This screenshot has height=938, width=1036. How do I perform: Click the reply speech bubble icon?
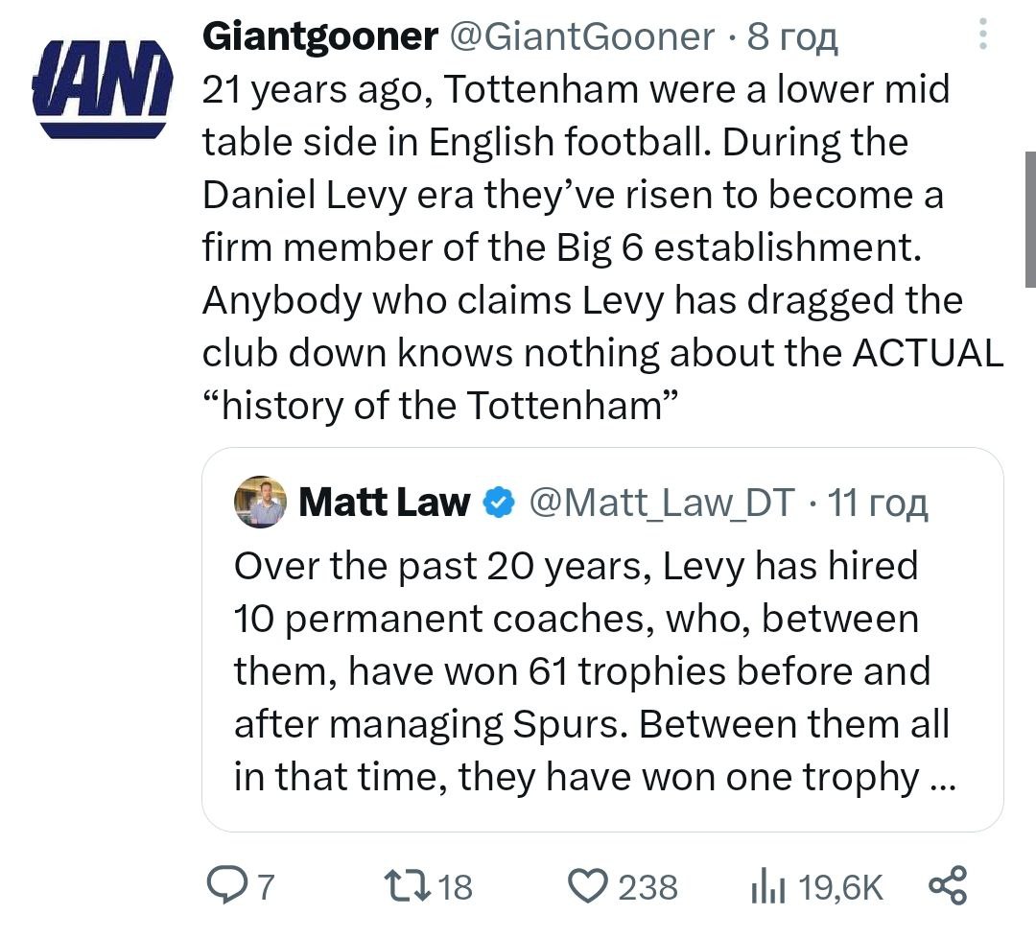click(x=226, y=885)
